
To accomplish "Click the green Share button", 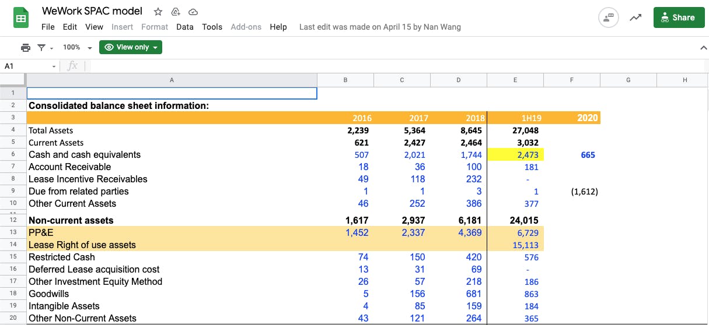I will [x=679, y=18].
